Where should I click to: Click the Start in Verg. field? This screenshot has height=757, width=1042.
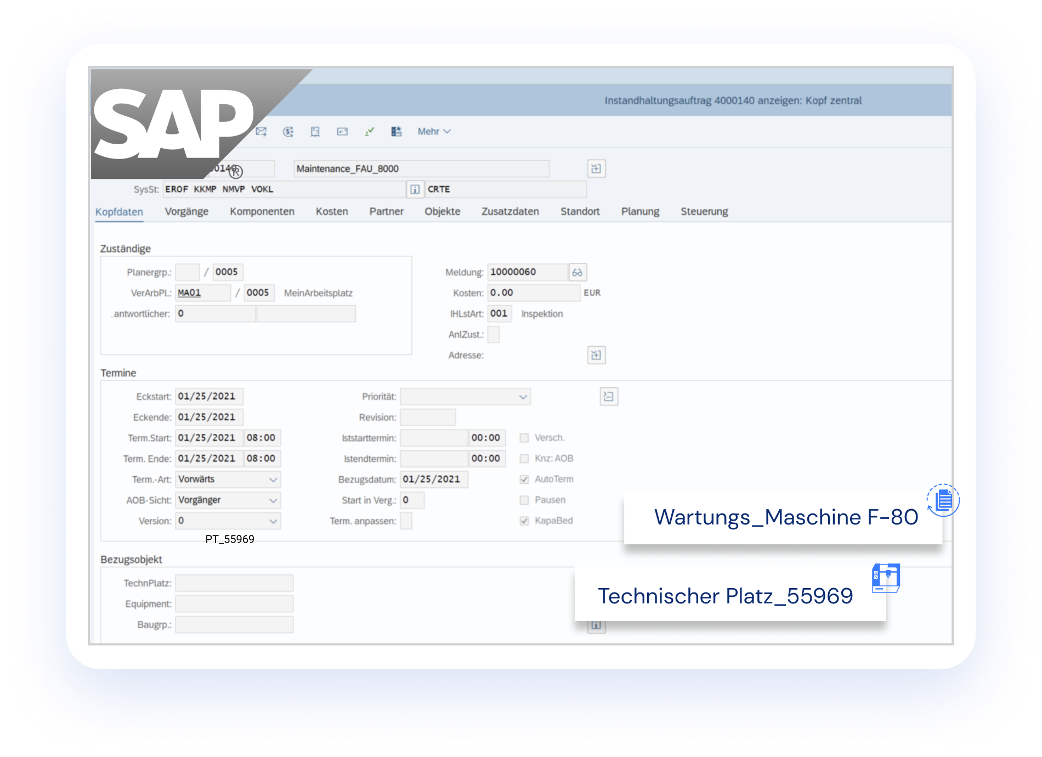(412, 500)
